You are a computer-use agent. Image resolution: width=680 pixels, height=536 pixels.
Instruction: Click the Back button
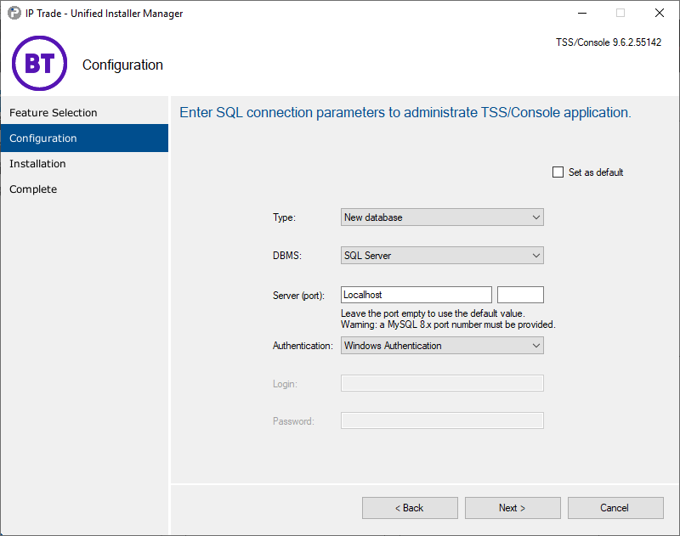410,507
